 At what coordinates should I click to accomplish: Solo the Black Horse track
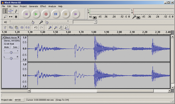point(15,47)
